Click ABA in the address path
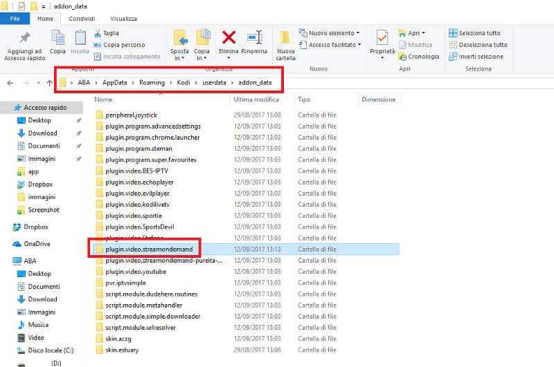This screenshot has height=367, width=554. [84, 82]
